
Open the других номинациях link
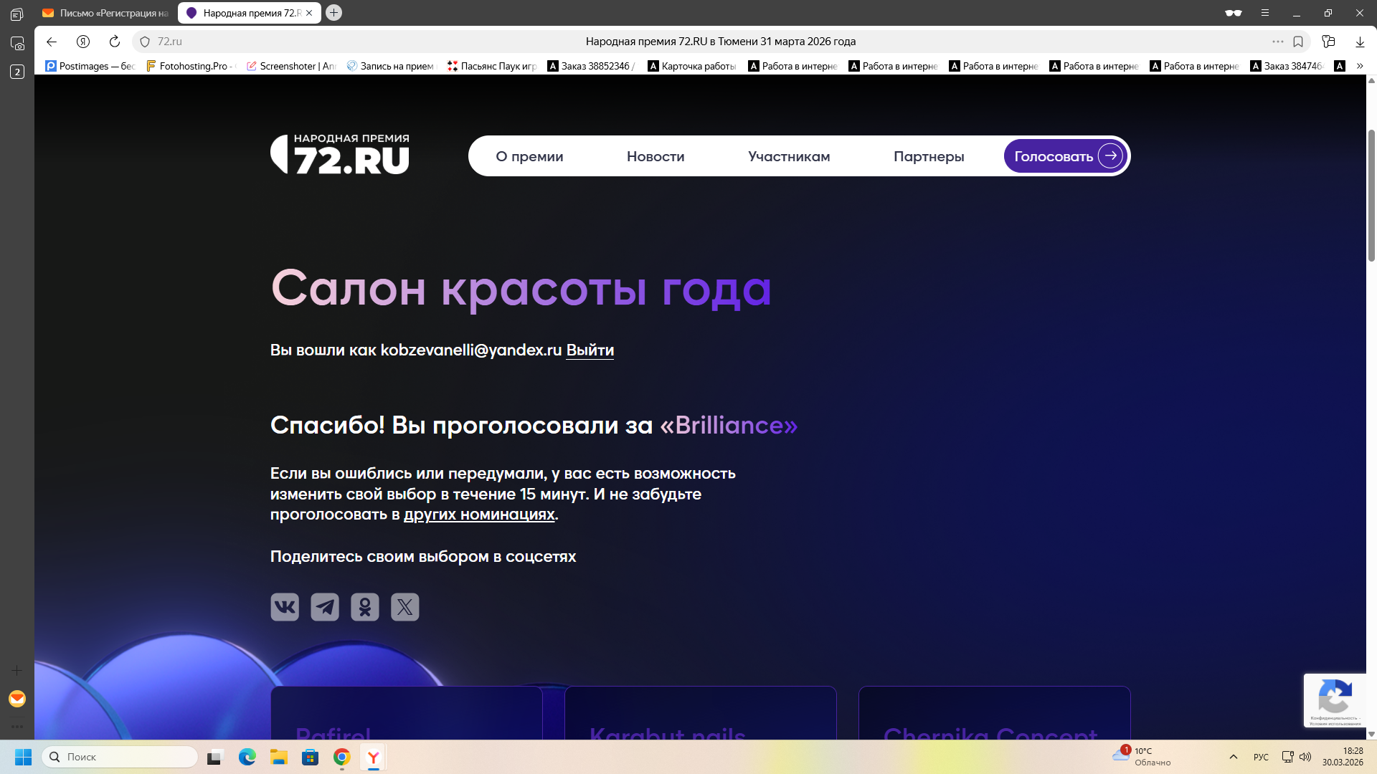479,515
